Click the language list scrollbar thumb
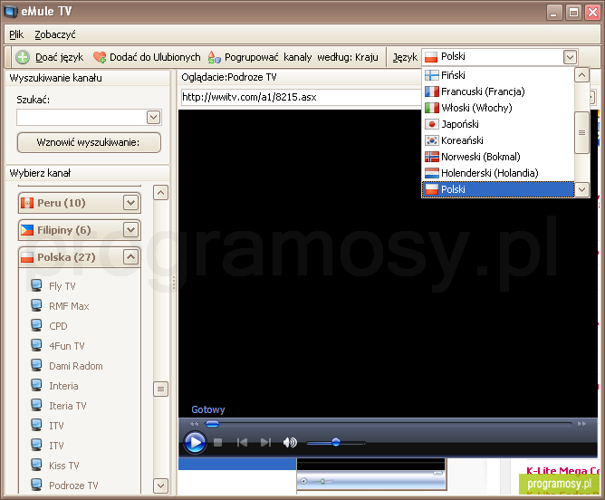 point(581,133)
